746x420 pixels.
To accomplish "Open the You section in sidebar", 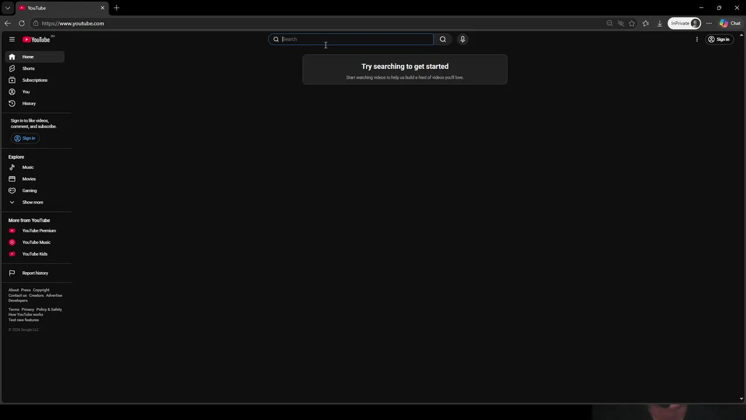I will coord(35,92).
